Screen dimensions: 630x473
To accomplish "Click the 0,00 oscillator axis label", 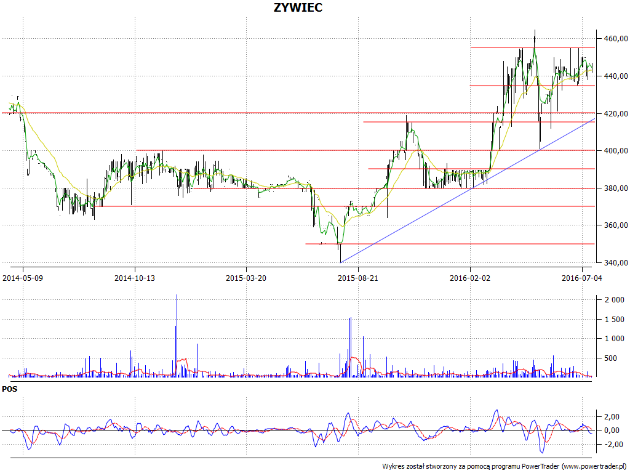I will tap(613, 431).
